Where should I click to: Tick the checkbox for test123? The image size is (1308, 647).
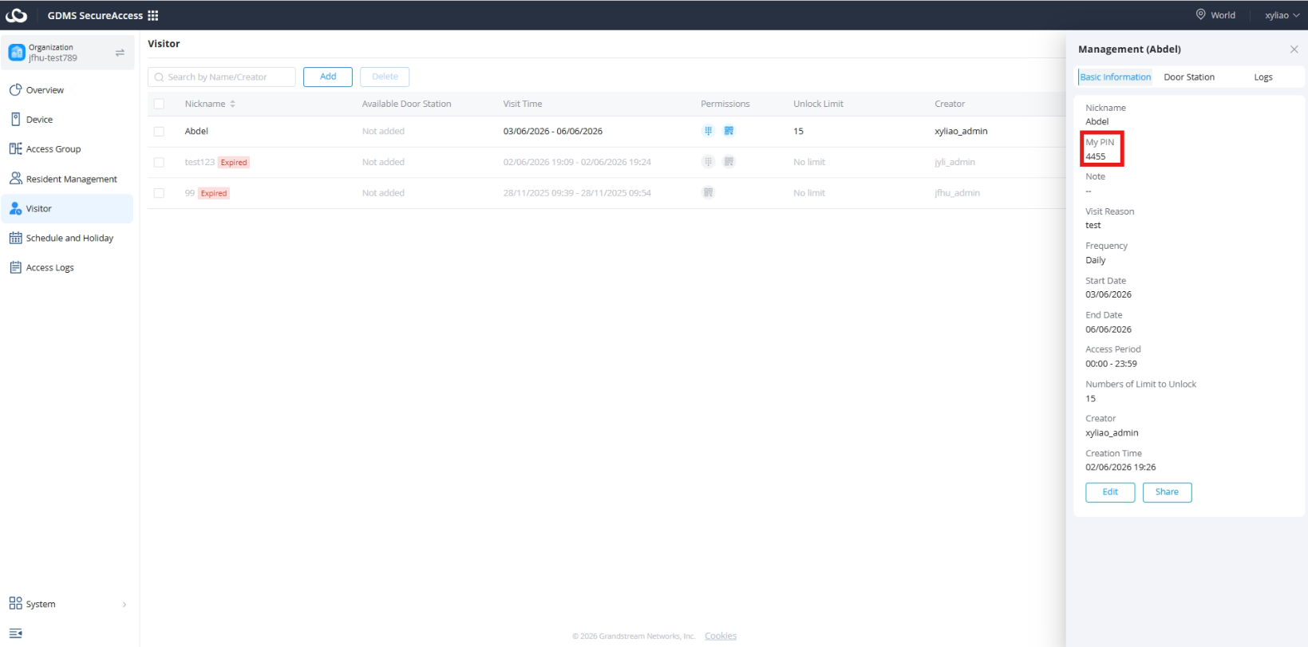coord(159,163)
